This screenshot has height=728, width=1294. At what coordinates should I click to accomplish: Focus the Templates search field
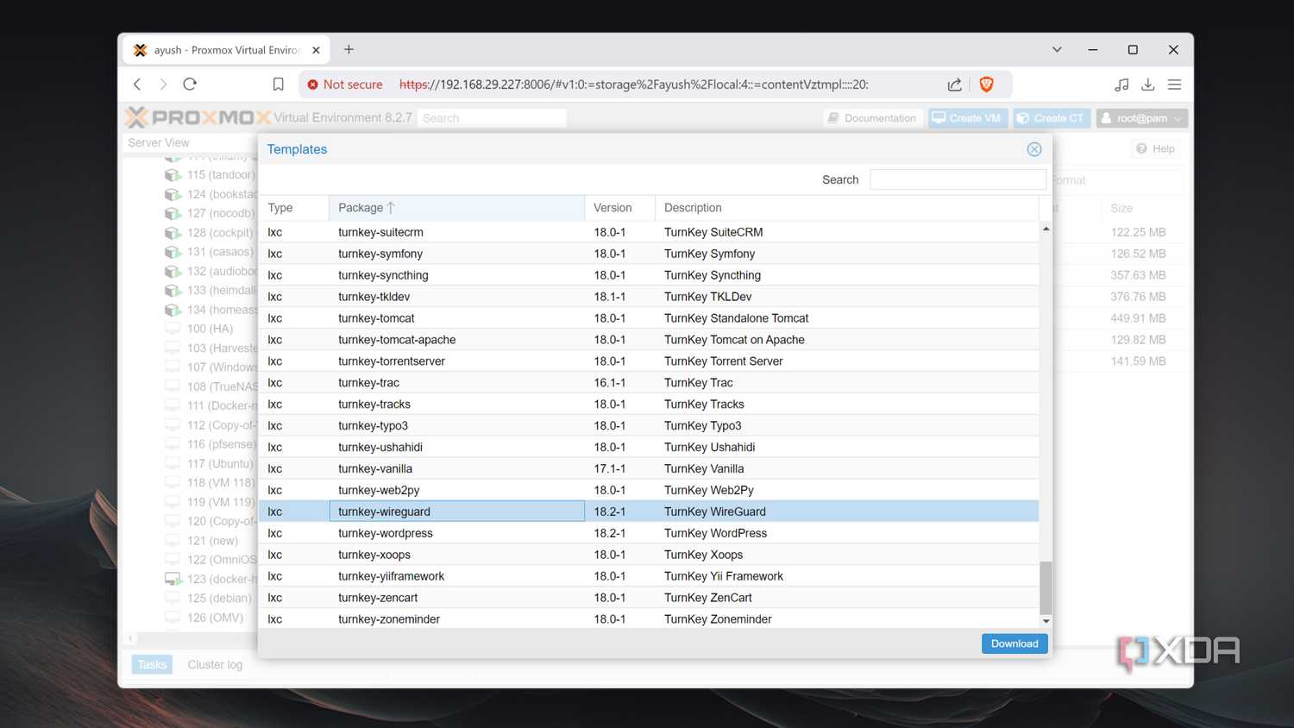[x=958, y=179]
